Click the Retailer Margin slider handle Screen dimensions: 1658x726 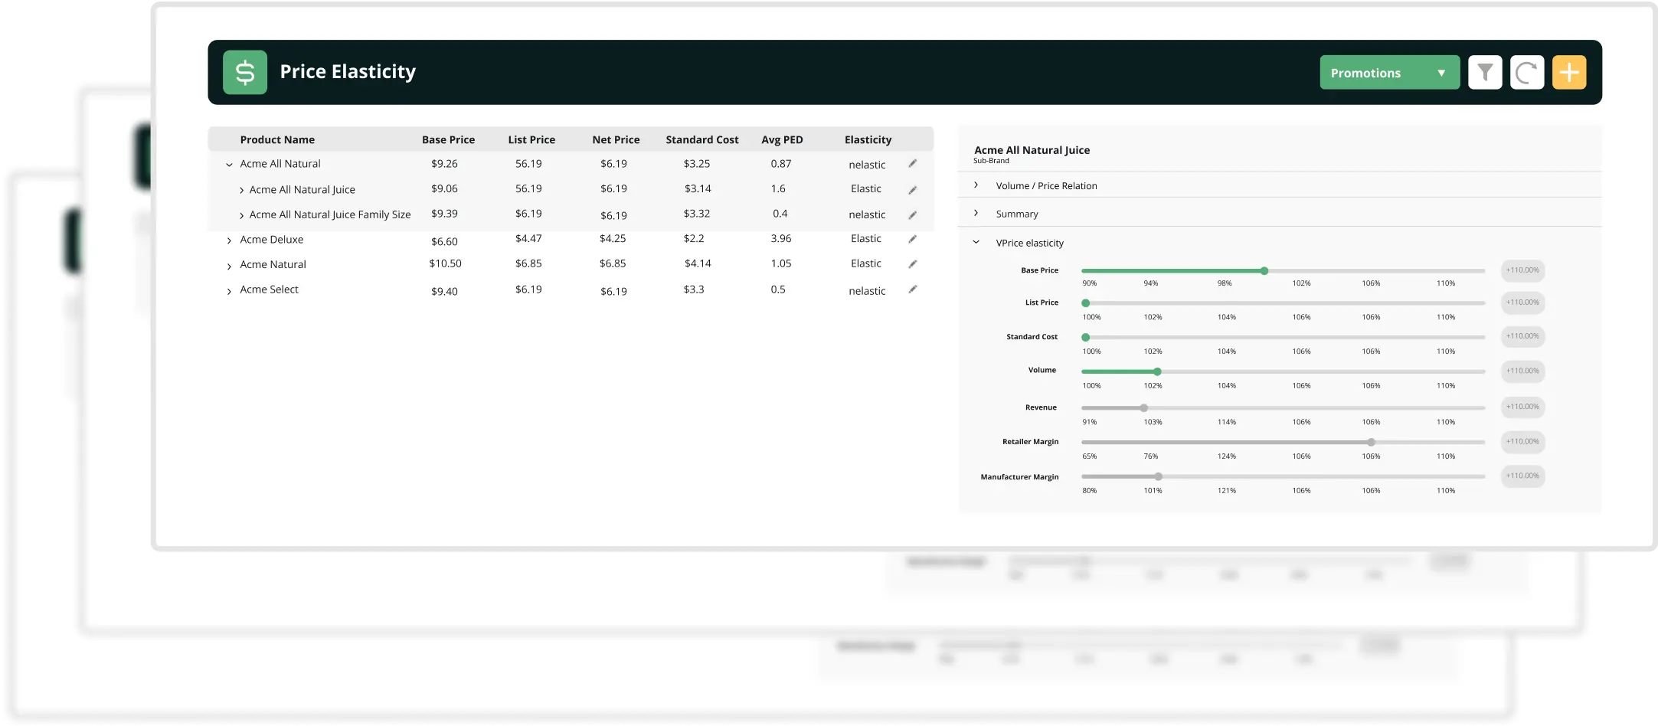coord(1372,443)
